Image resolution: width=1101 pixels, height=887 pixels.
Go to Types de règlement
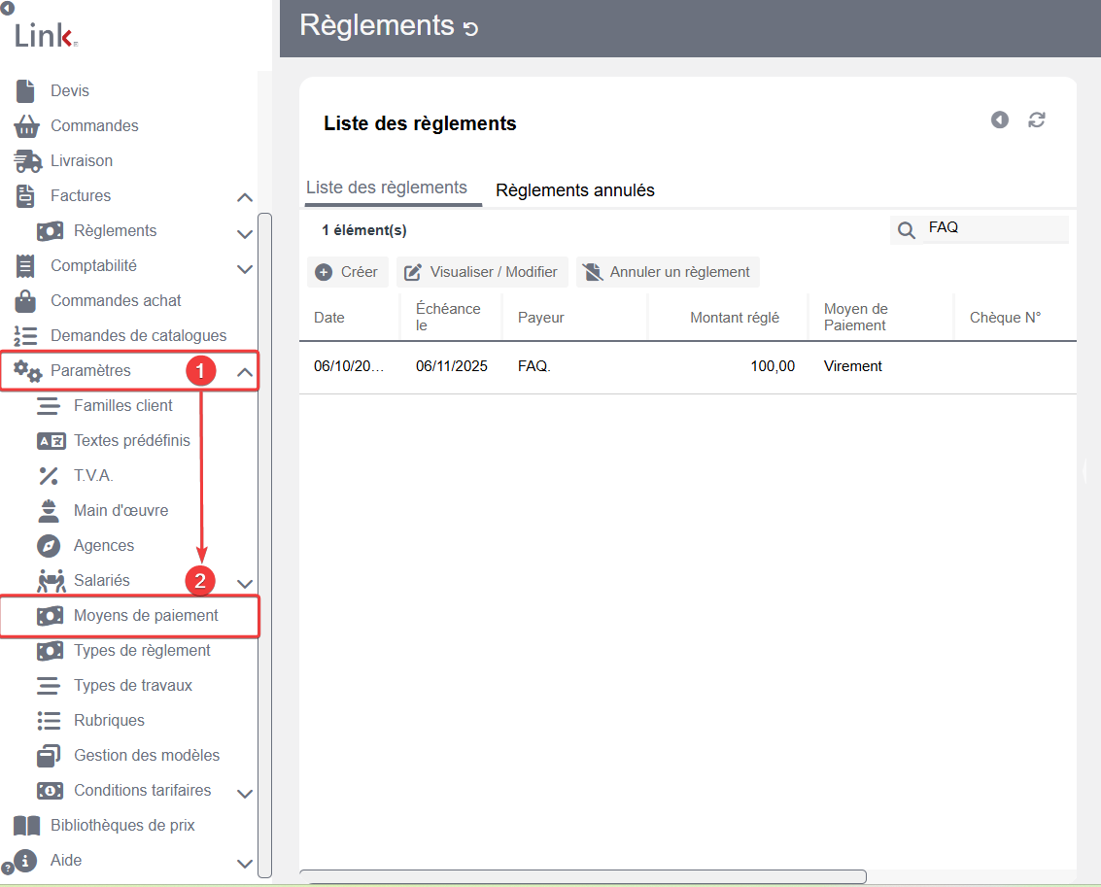[x=142, y=651]
